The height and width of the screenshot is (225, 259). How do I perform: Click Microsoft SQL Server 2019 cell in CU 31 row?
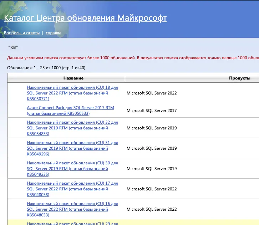click(x=152, y=148)
